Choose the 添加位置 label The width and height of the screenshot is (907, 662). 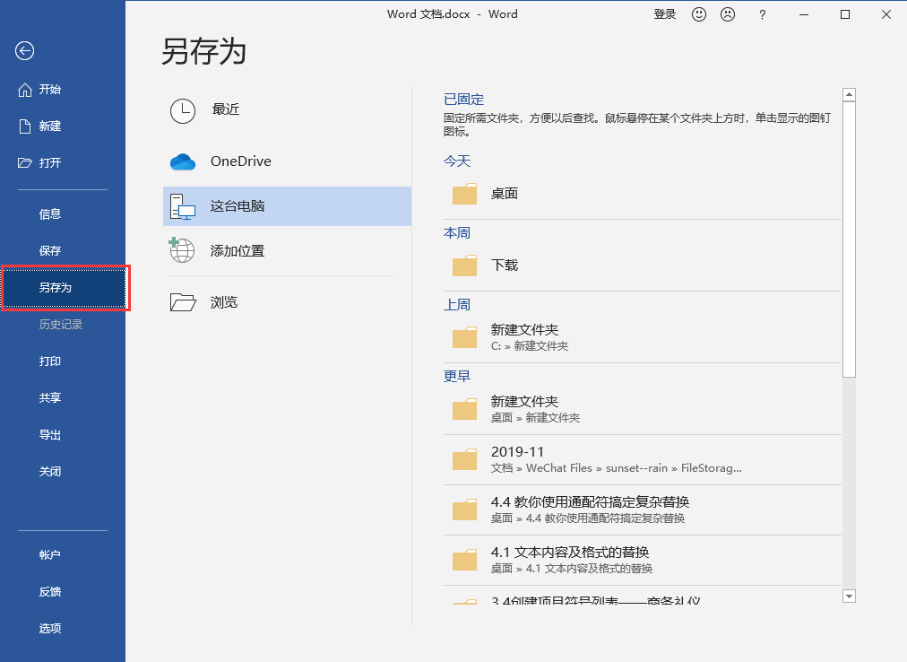pos(238,251)
